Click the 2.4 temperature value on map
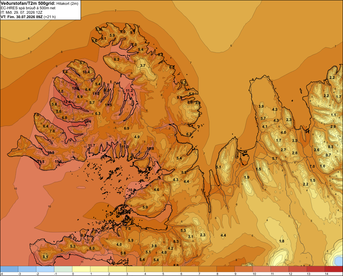This screenshot has width=343, height=276. [88, 121]
